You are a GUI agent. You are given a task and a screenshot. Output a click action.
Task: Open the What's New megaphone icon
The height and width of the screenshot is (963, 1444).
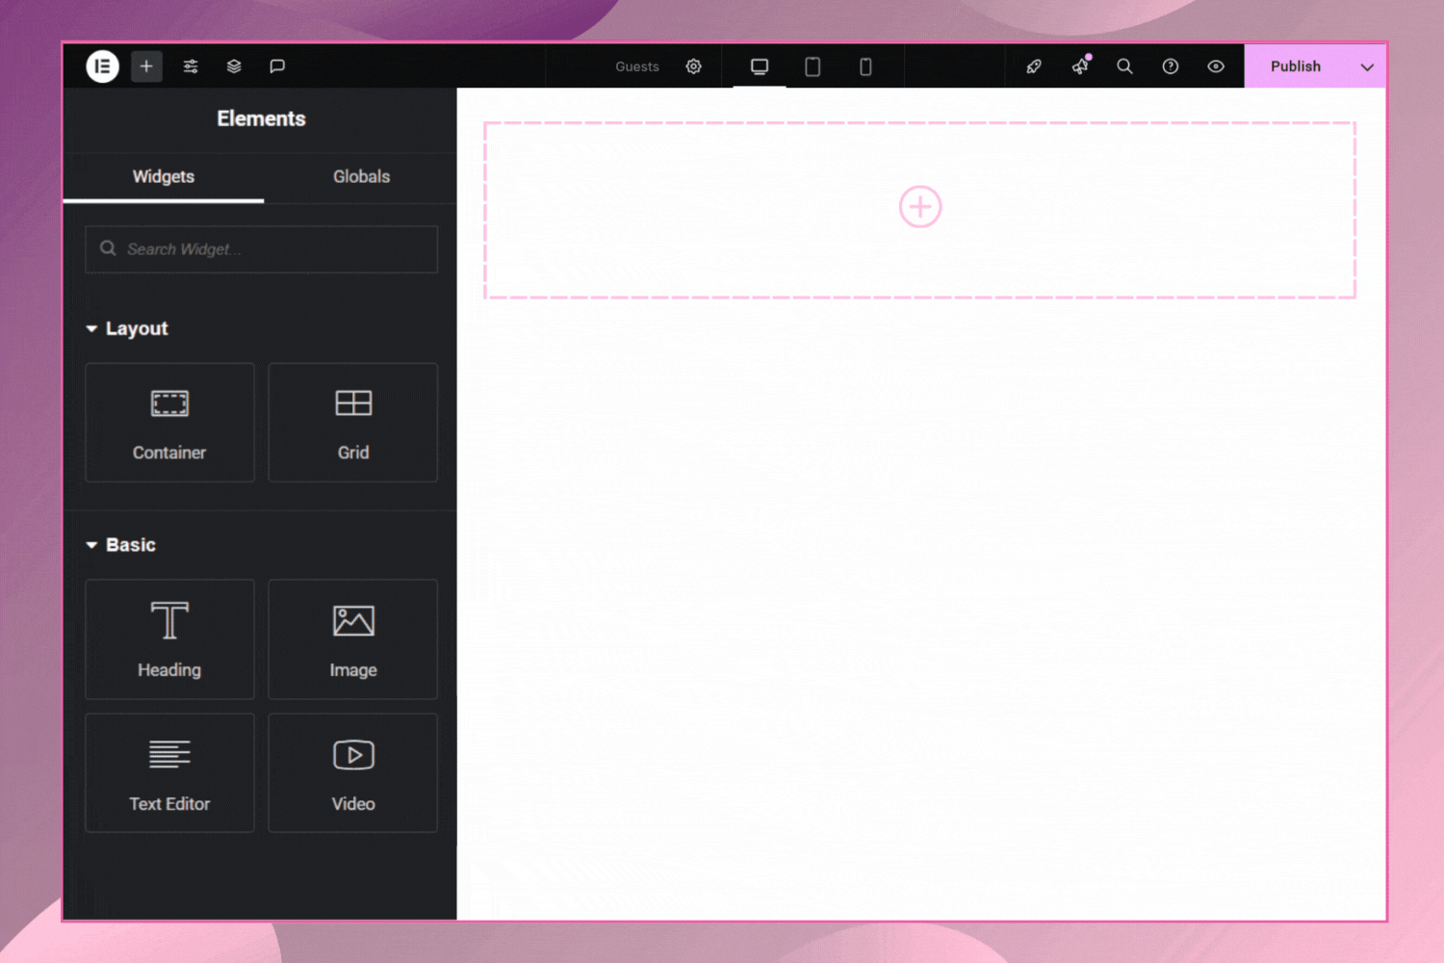tap(1080, 66)
